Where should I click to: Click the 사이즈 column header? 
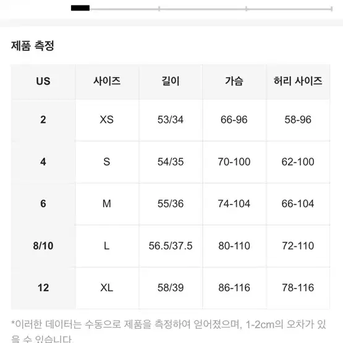pyautogui.click(x=107, y=82)
